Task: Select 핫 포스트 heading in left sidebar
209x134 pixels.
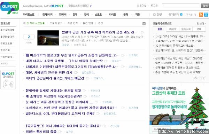Action: coord(5,23)
